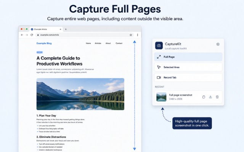244x152 pixels.
Task: Start Record Tab option
Action: [188, 78]
